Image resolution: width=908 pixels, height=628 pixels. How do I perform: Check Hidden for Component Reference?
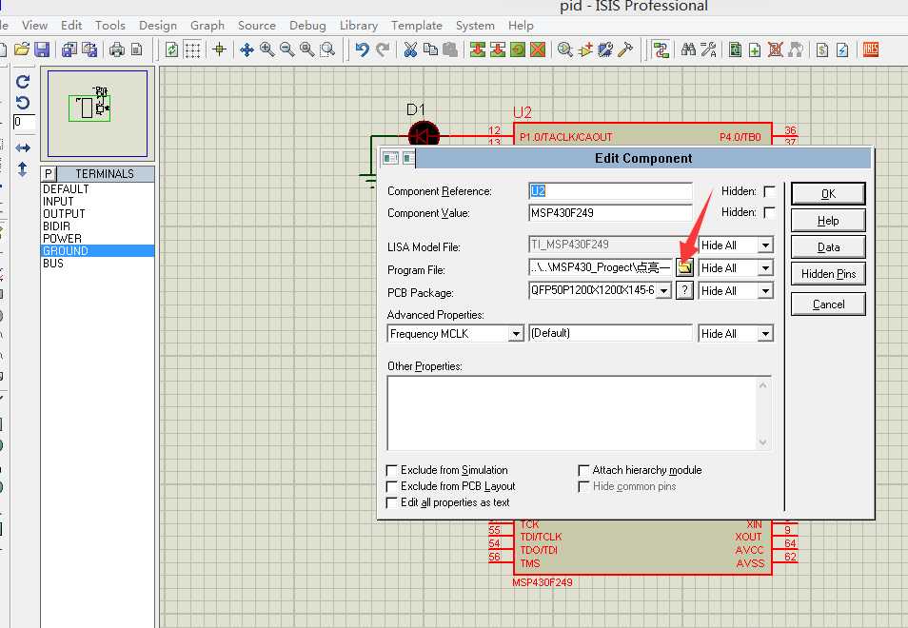click(770, 191)
